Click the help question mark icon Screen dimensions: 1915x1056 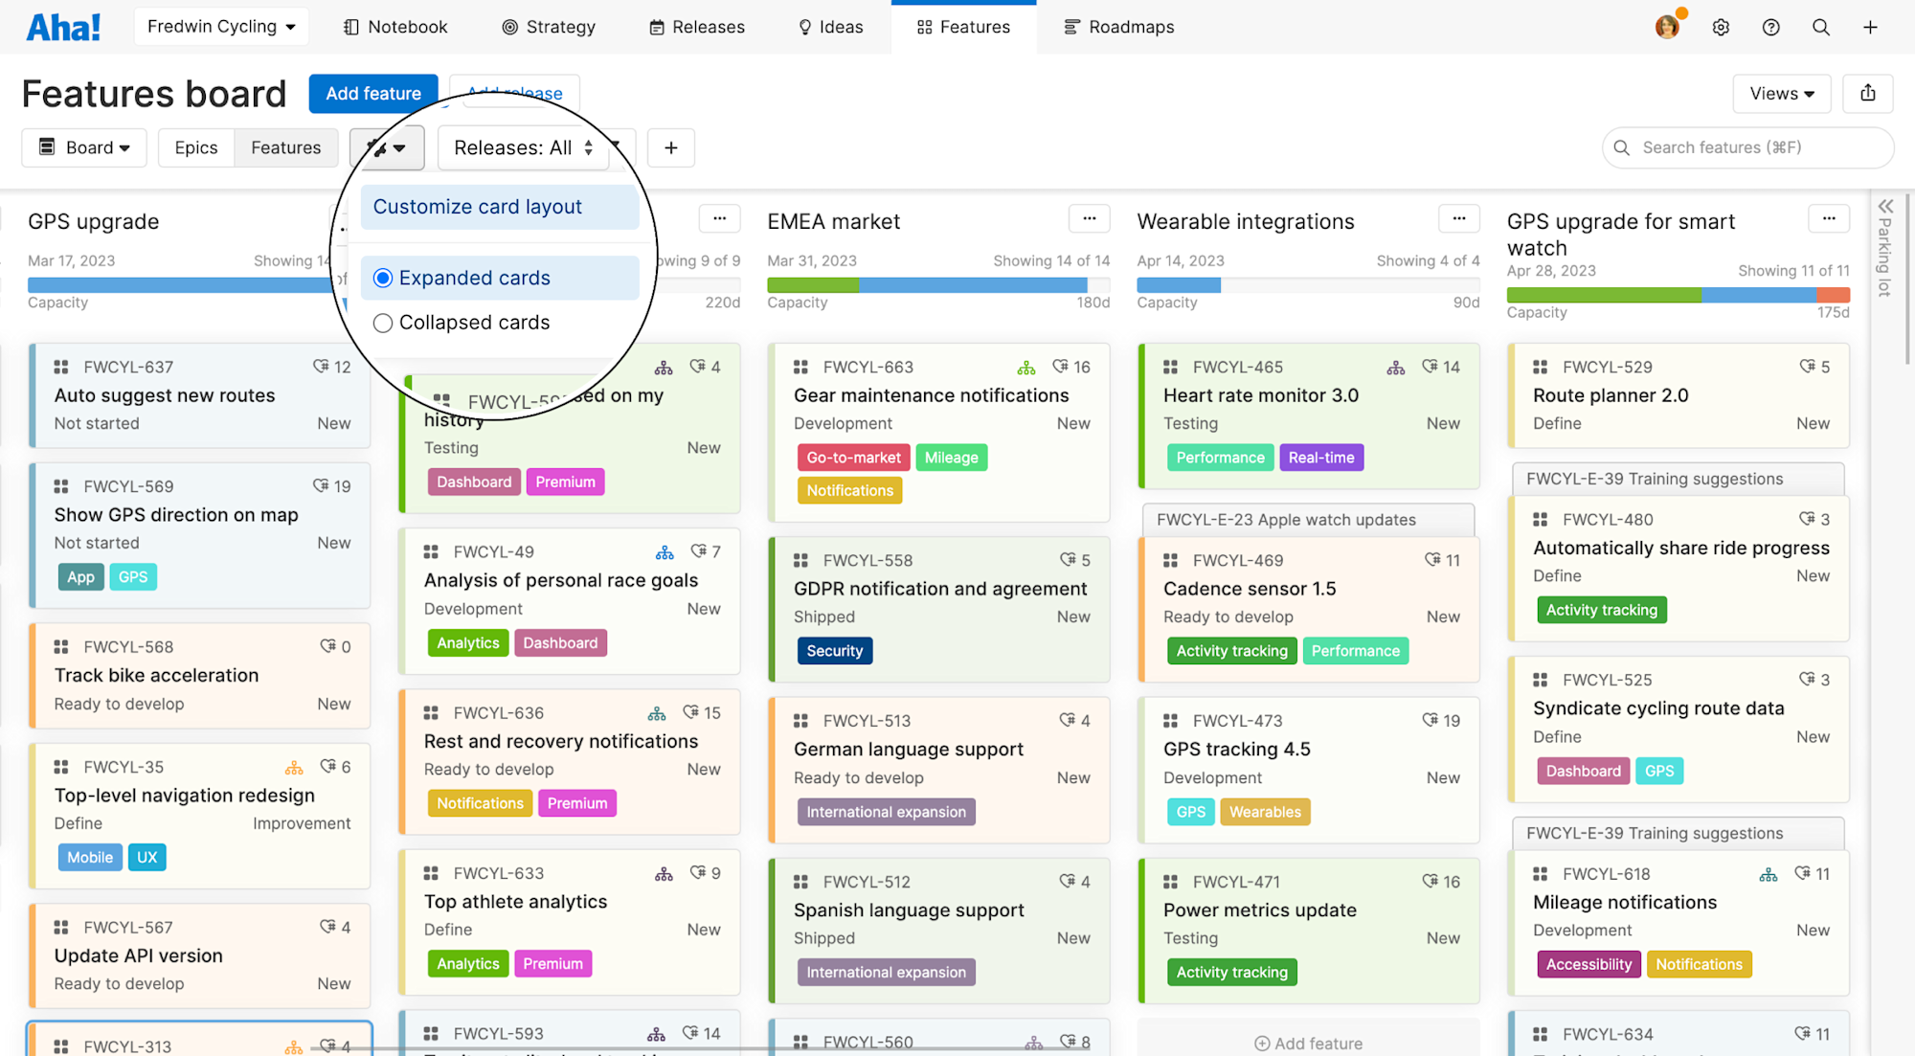(x=1770, y=27)
